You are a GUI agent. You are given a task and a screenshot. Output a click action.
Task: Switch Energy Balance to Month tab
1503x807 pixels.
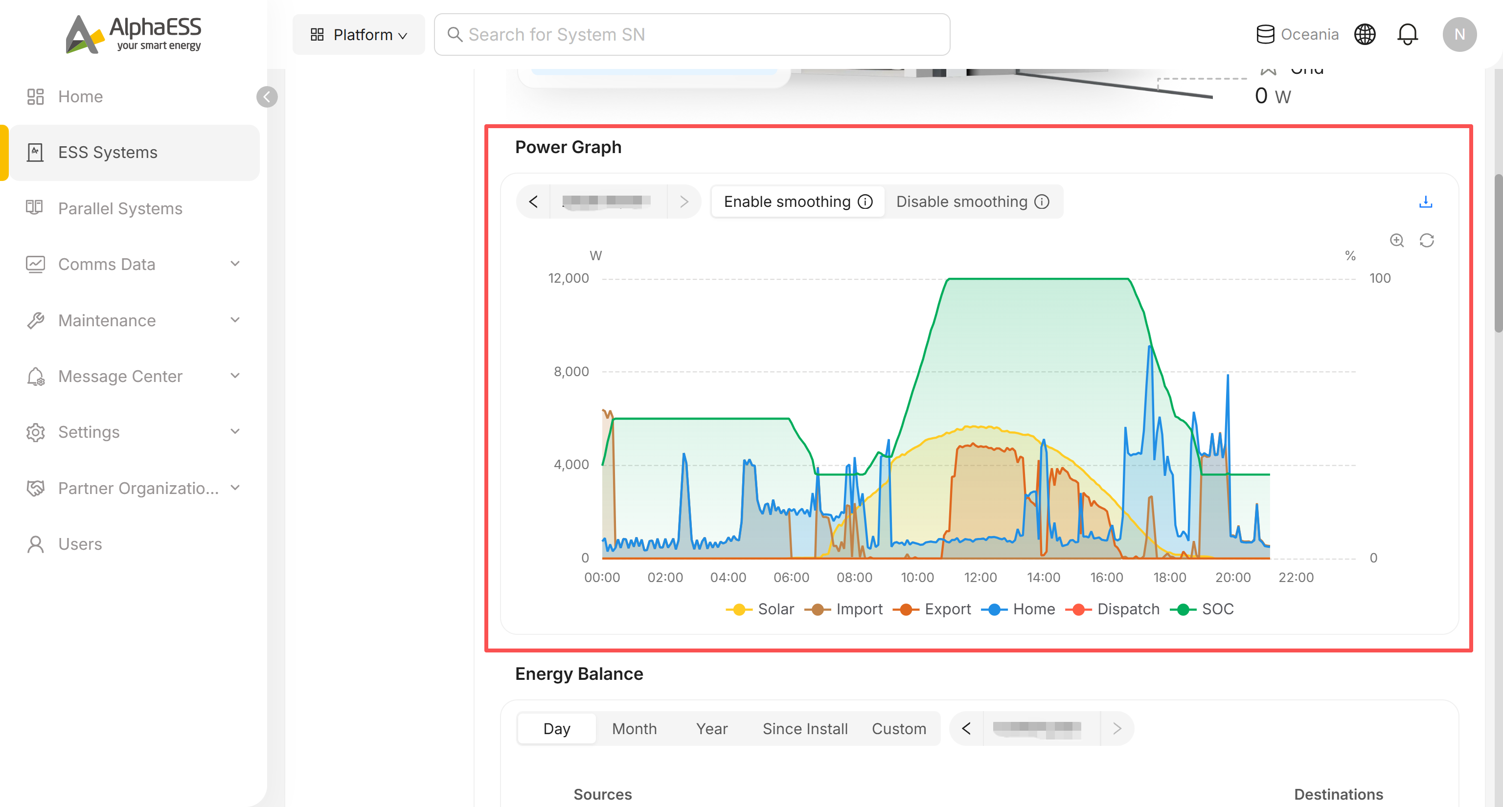[x=634, y=728]
